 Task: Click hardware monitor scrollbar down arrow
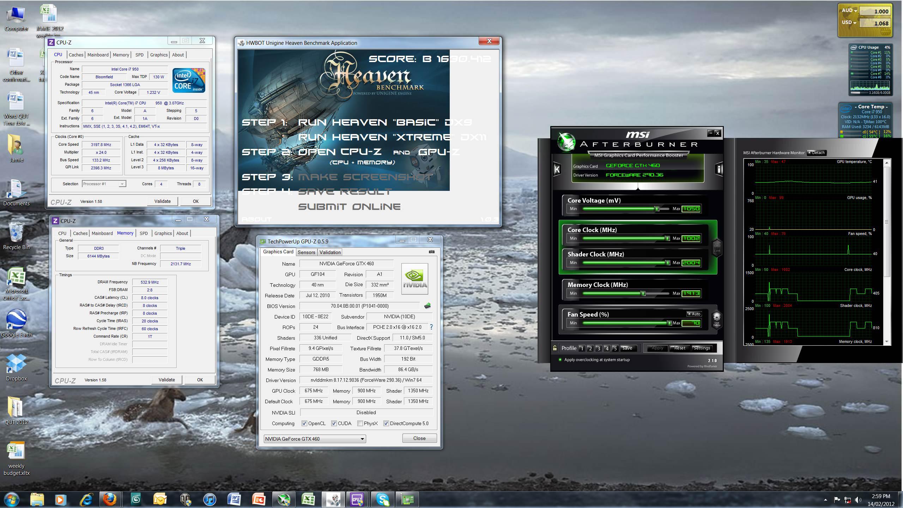click(887, 341)
